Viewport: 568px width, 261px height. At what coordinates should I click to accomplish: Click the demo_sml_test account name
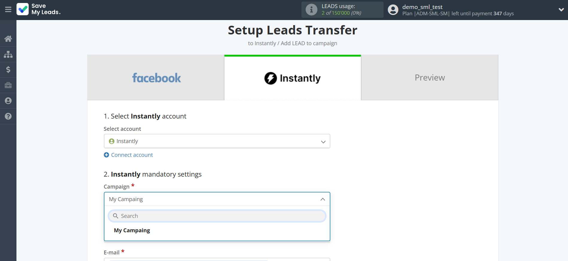(x=422, y=7)
